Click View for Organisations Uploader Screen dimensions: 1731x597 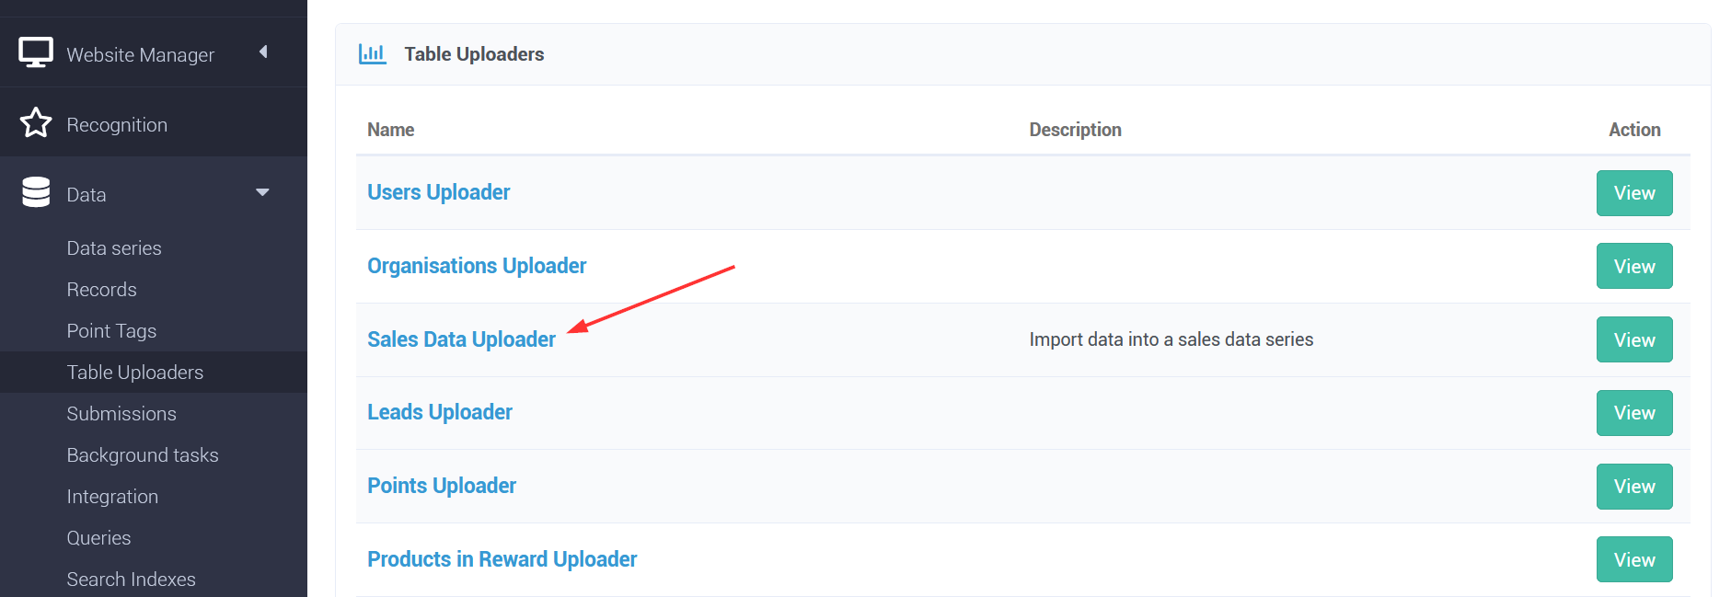1634,266
